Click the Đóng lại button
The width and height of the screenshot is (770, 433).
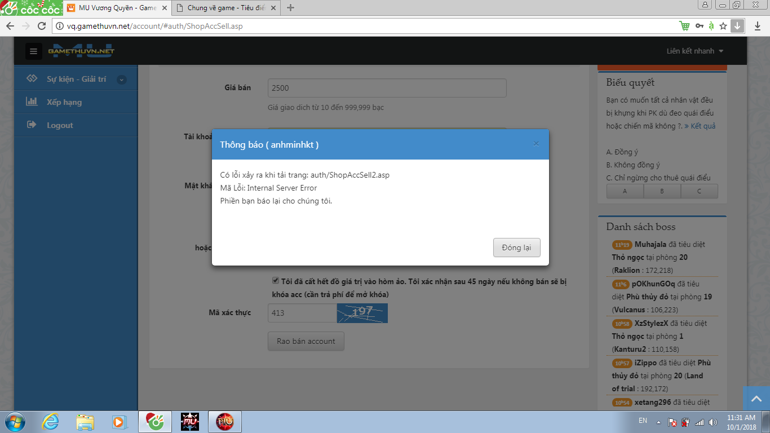516,248
